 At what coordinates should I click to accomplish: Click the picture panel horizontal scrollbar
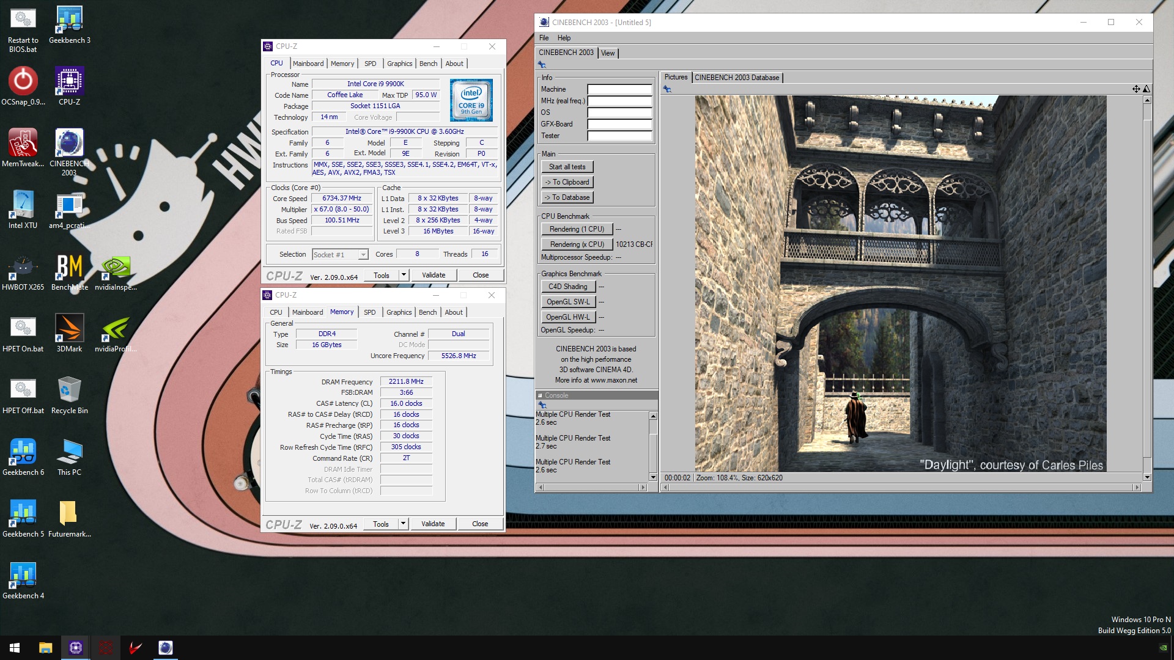[901, 488]
